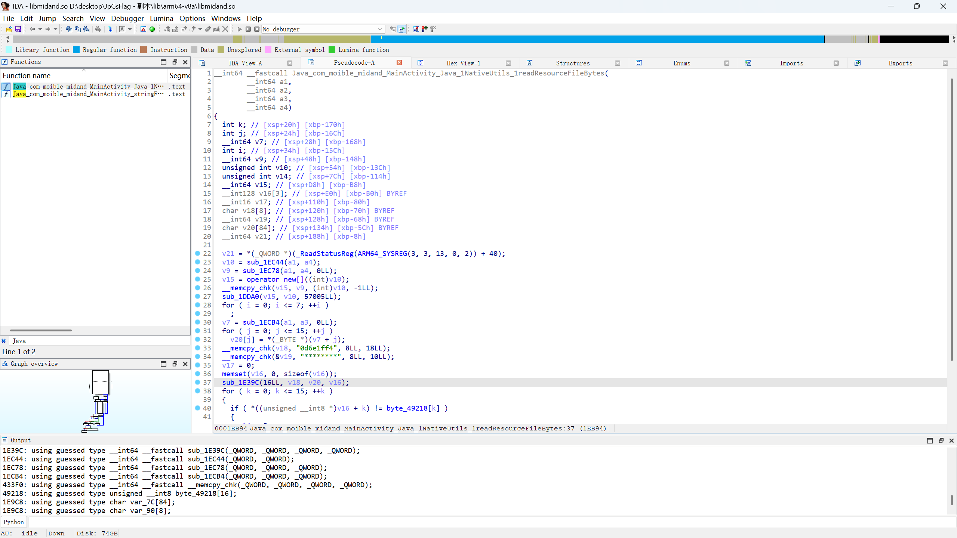957x538 pixels.
Task: Pause process with the pause button
Action: [248, 29]
